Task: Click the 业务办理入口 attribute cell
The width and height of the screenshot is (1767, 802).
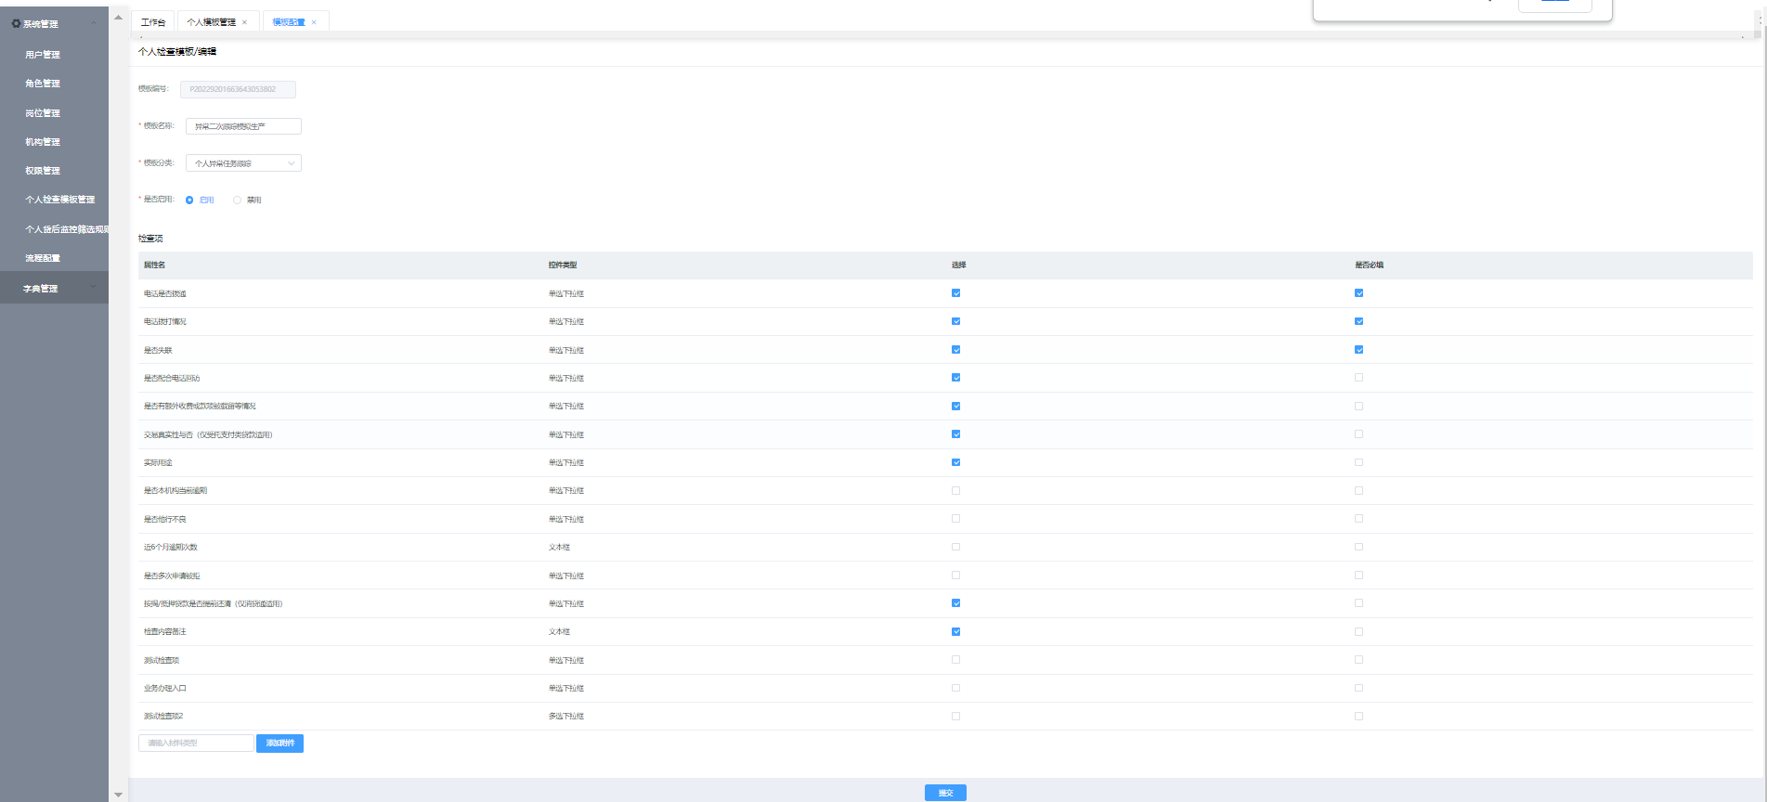Action: click(x=165, y=689)
